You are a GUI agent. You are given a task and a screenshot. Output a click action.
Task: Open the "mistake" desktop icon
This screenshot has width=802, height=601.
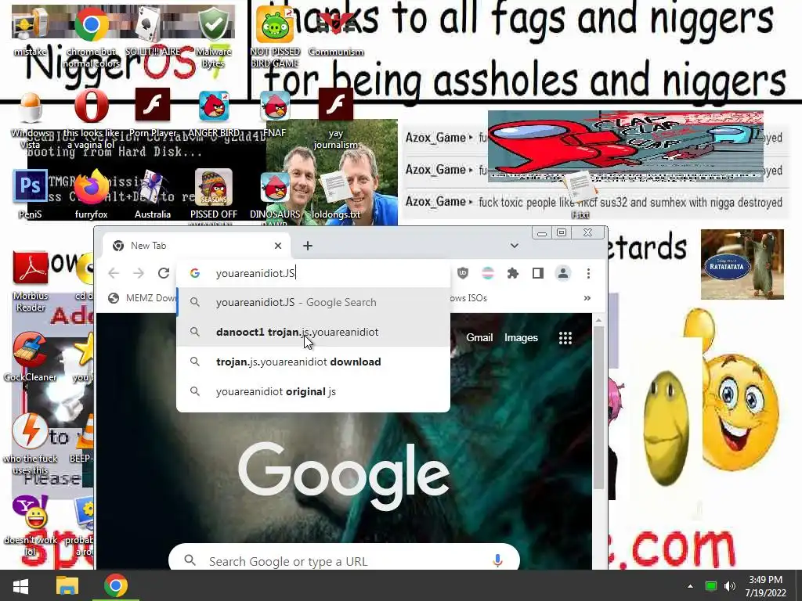[x=31, y=31]
